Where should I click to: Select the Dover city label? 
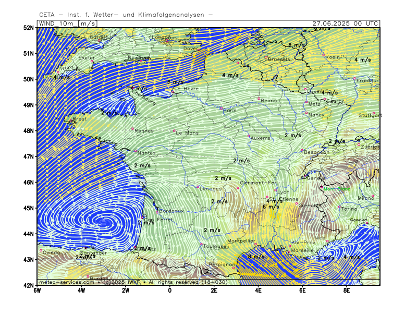[190, 49]
